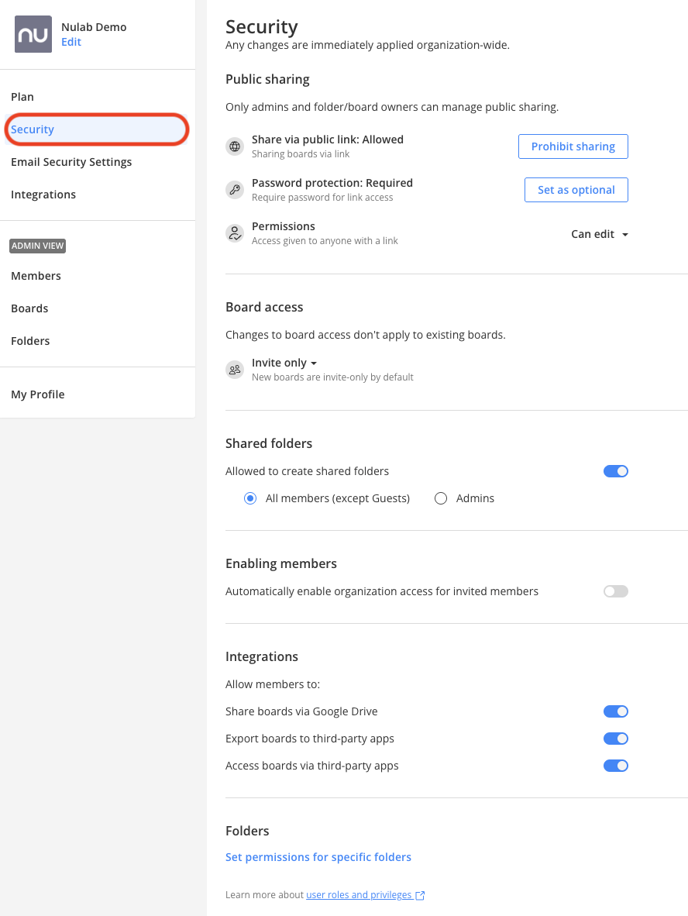Click the Enabling members section heading
This screenshot has width=688, height=916.
pyautogui.click(x=281, y=563)
